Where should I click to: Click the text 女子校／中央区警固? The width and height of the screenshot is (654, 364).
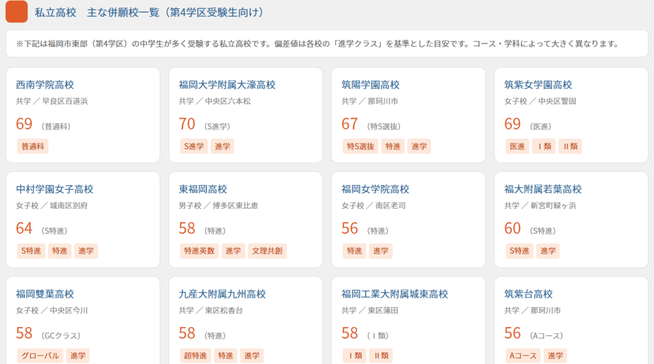(x=540, y=102)
